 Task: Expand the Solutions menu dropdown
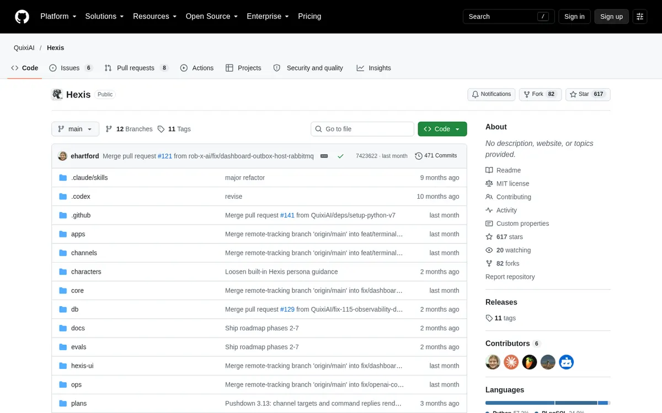tap(104, 17)
